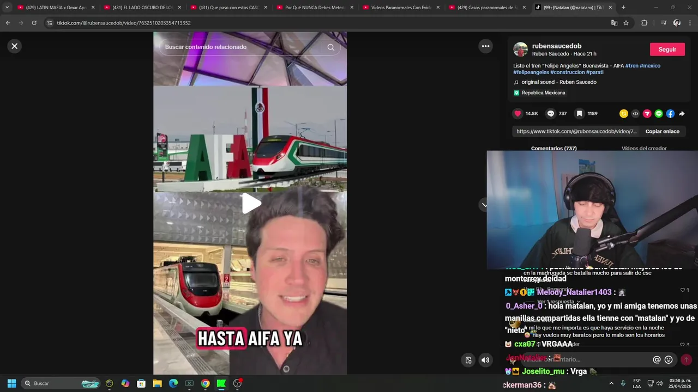698x392 pixels.
Task: Open Microsoft Copilot from taskbar
Action: tap(125, 383)
